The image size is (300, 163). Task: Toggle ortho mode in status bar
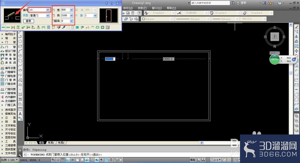point(67,160)
